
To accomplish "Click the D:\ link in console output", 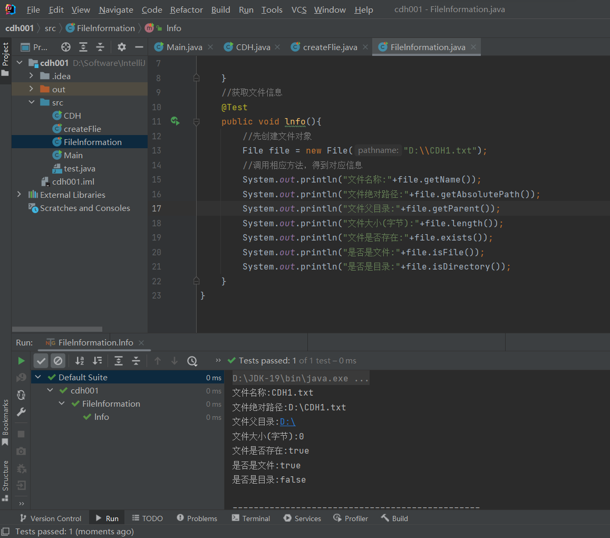I will pyautogui.click(x=287, y=421).
